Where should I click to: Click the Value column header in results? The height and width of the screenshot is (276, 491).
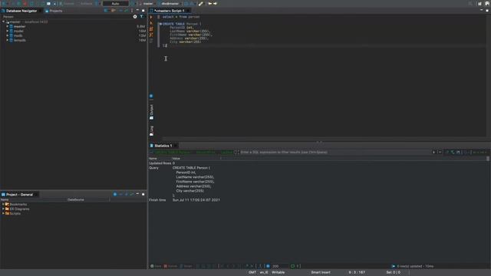click(x=176, y=159)
